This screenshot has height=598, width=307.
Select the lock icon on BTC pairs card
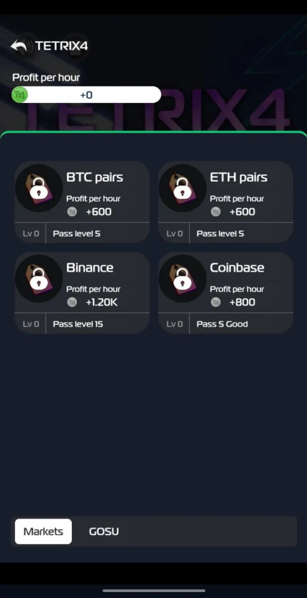pyautogui.click(x=38, y=188)
